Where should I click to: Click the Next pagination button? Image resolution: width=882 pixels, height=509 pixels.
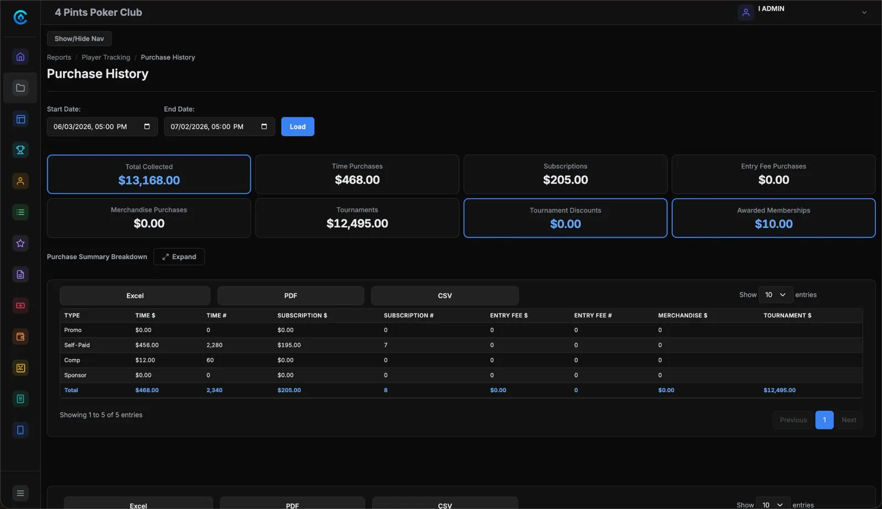849,420
